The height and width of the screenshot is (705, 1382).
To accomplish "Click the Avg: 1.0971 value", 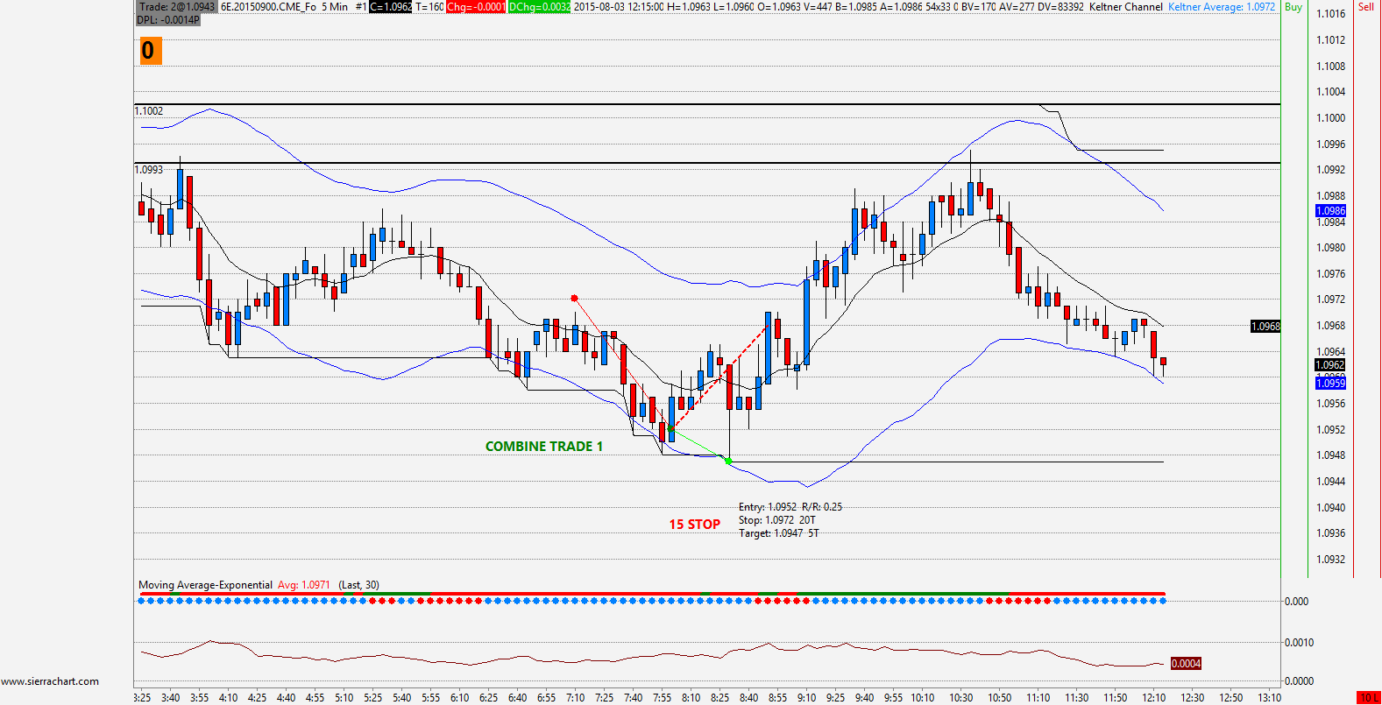I will click(x=304, y=585).
